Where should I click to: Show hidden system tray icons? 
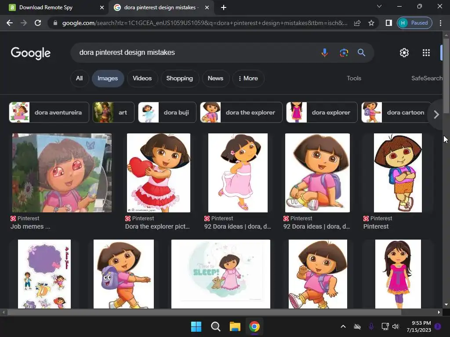pyautogui.click(x=343, y=326)
